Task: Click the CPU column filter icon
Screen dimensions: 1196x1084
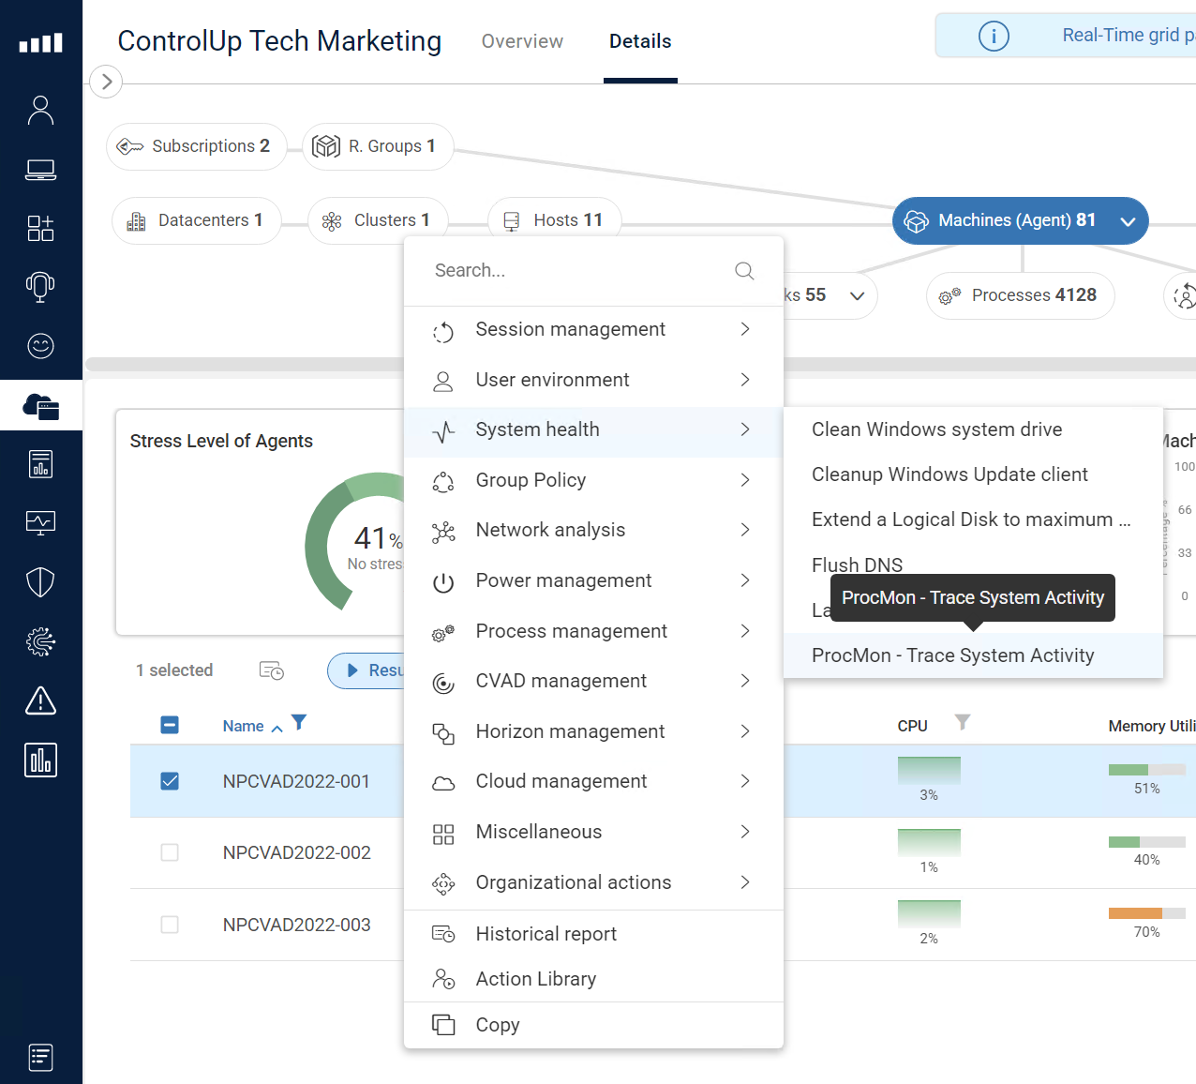Action: click(963, 722)
